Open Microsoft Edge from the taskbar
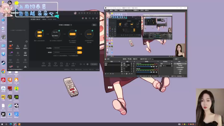The image size is (224, 126). [x=11, y=124]
